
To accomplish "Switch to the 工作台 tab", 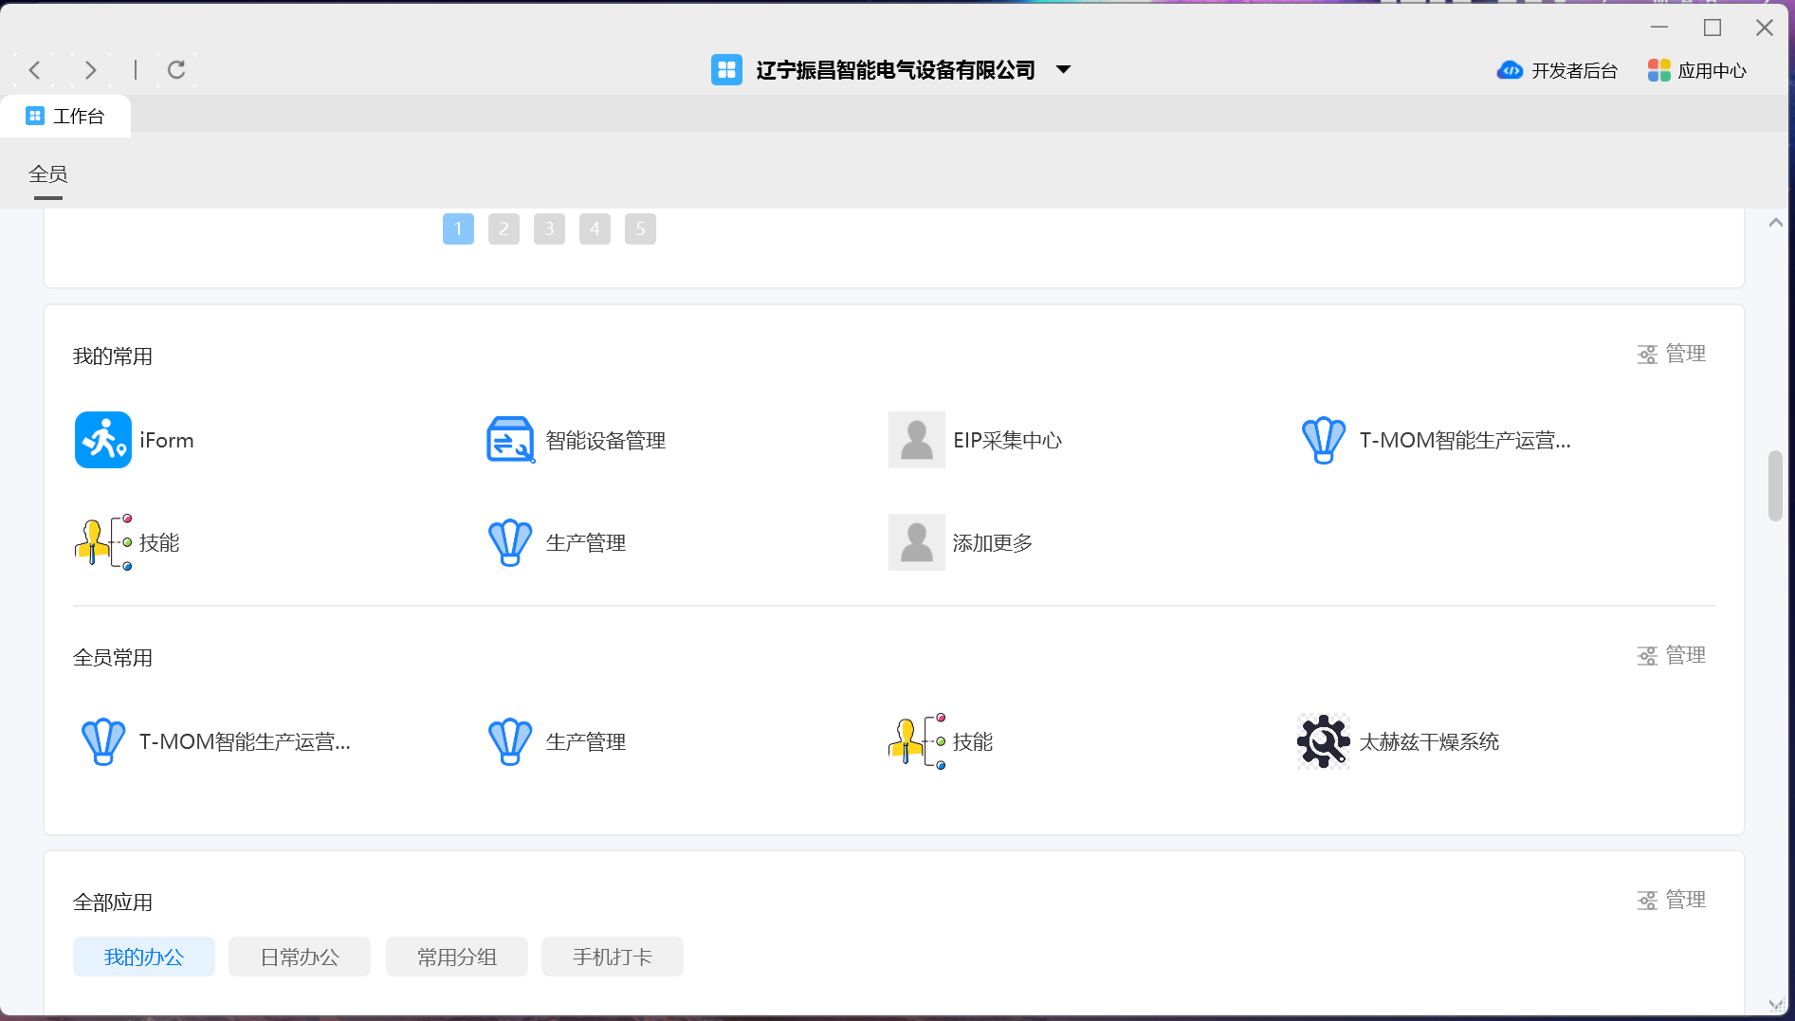I will (x=65, y=117).
